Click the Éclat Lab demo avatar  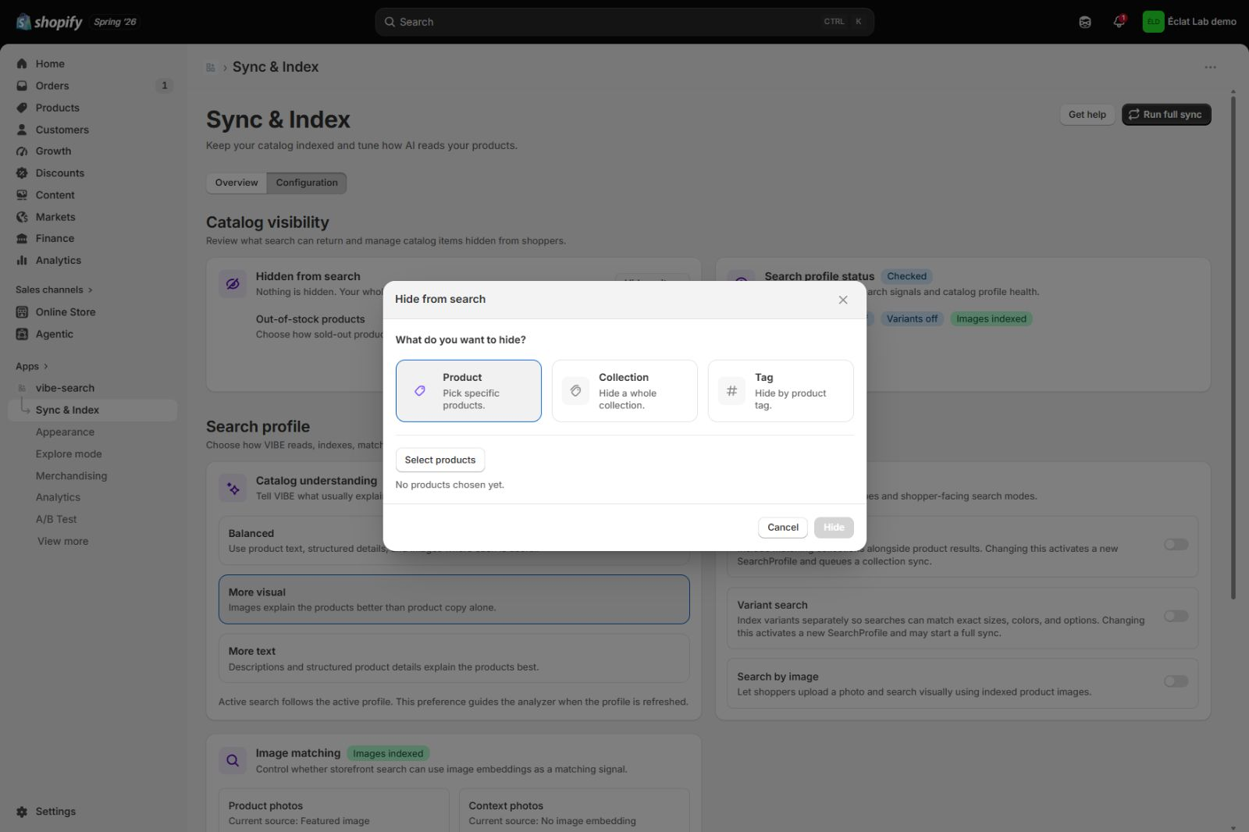(1153, 22)
